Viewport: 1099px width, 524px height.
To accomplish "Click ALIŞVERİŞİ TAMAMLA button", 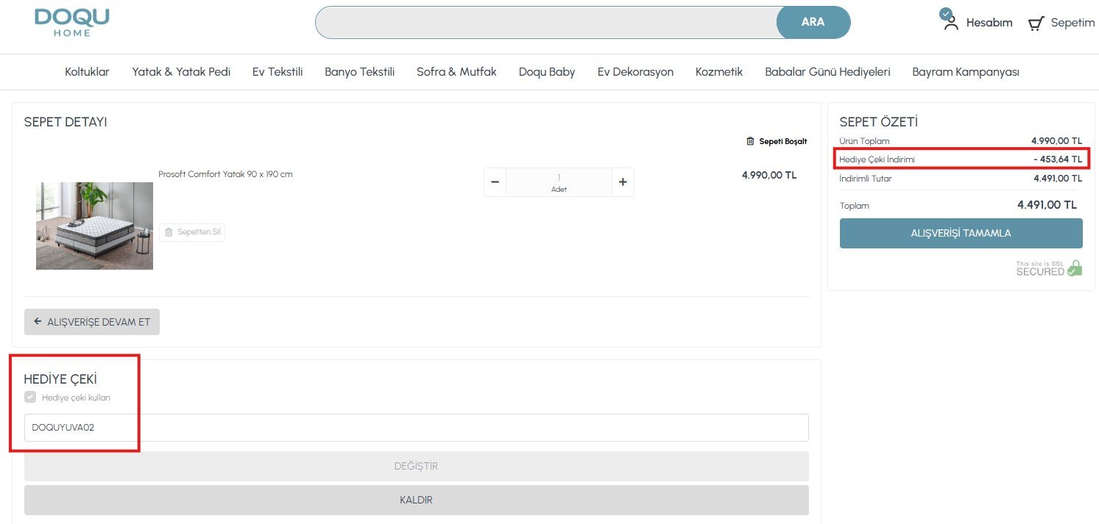I will click(961, 233).
